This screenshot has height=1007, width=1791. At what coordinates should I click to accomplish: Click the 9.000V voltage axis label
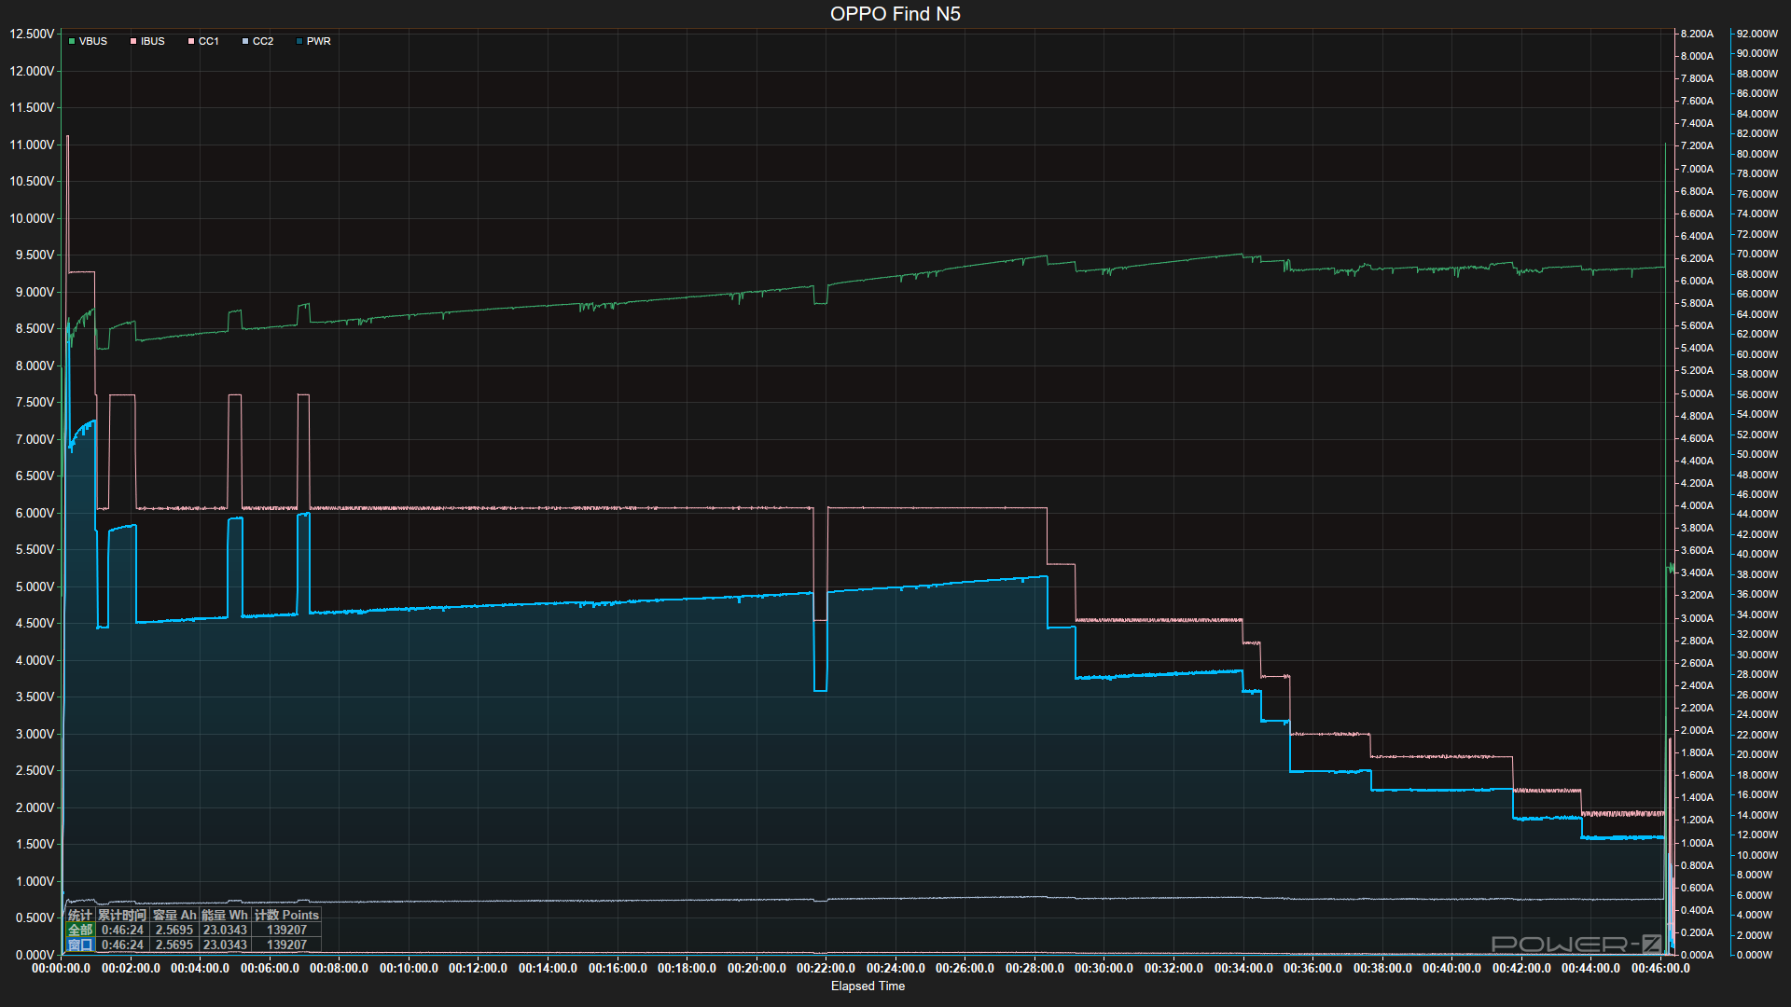(x=35, y=292)
